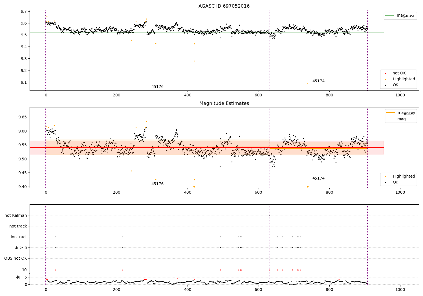Screen dimensions: 423x296
Task: Click the 9.45 y-axis tick in Magnitude Estimates
Action: [23, 173]
